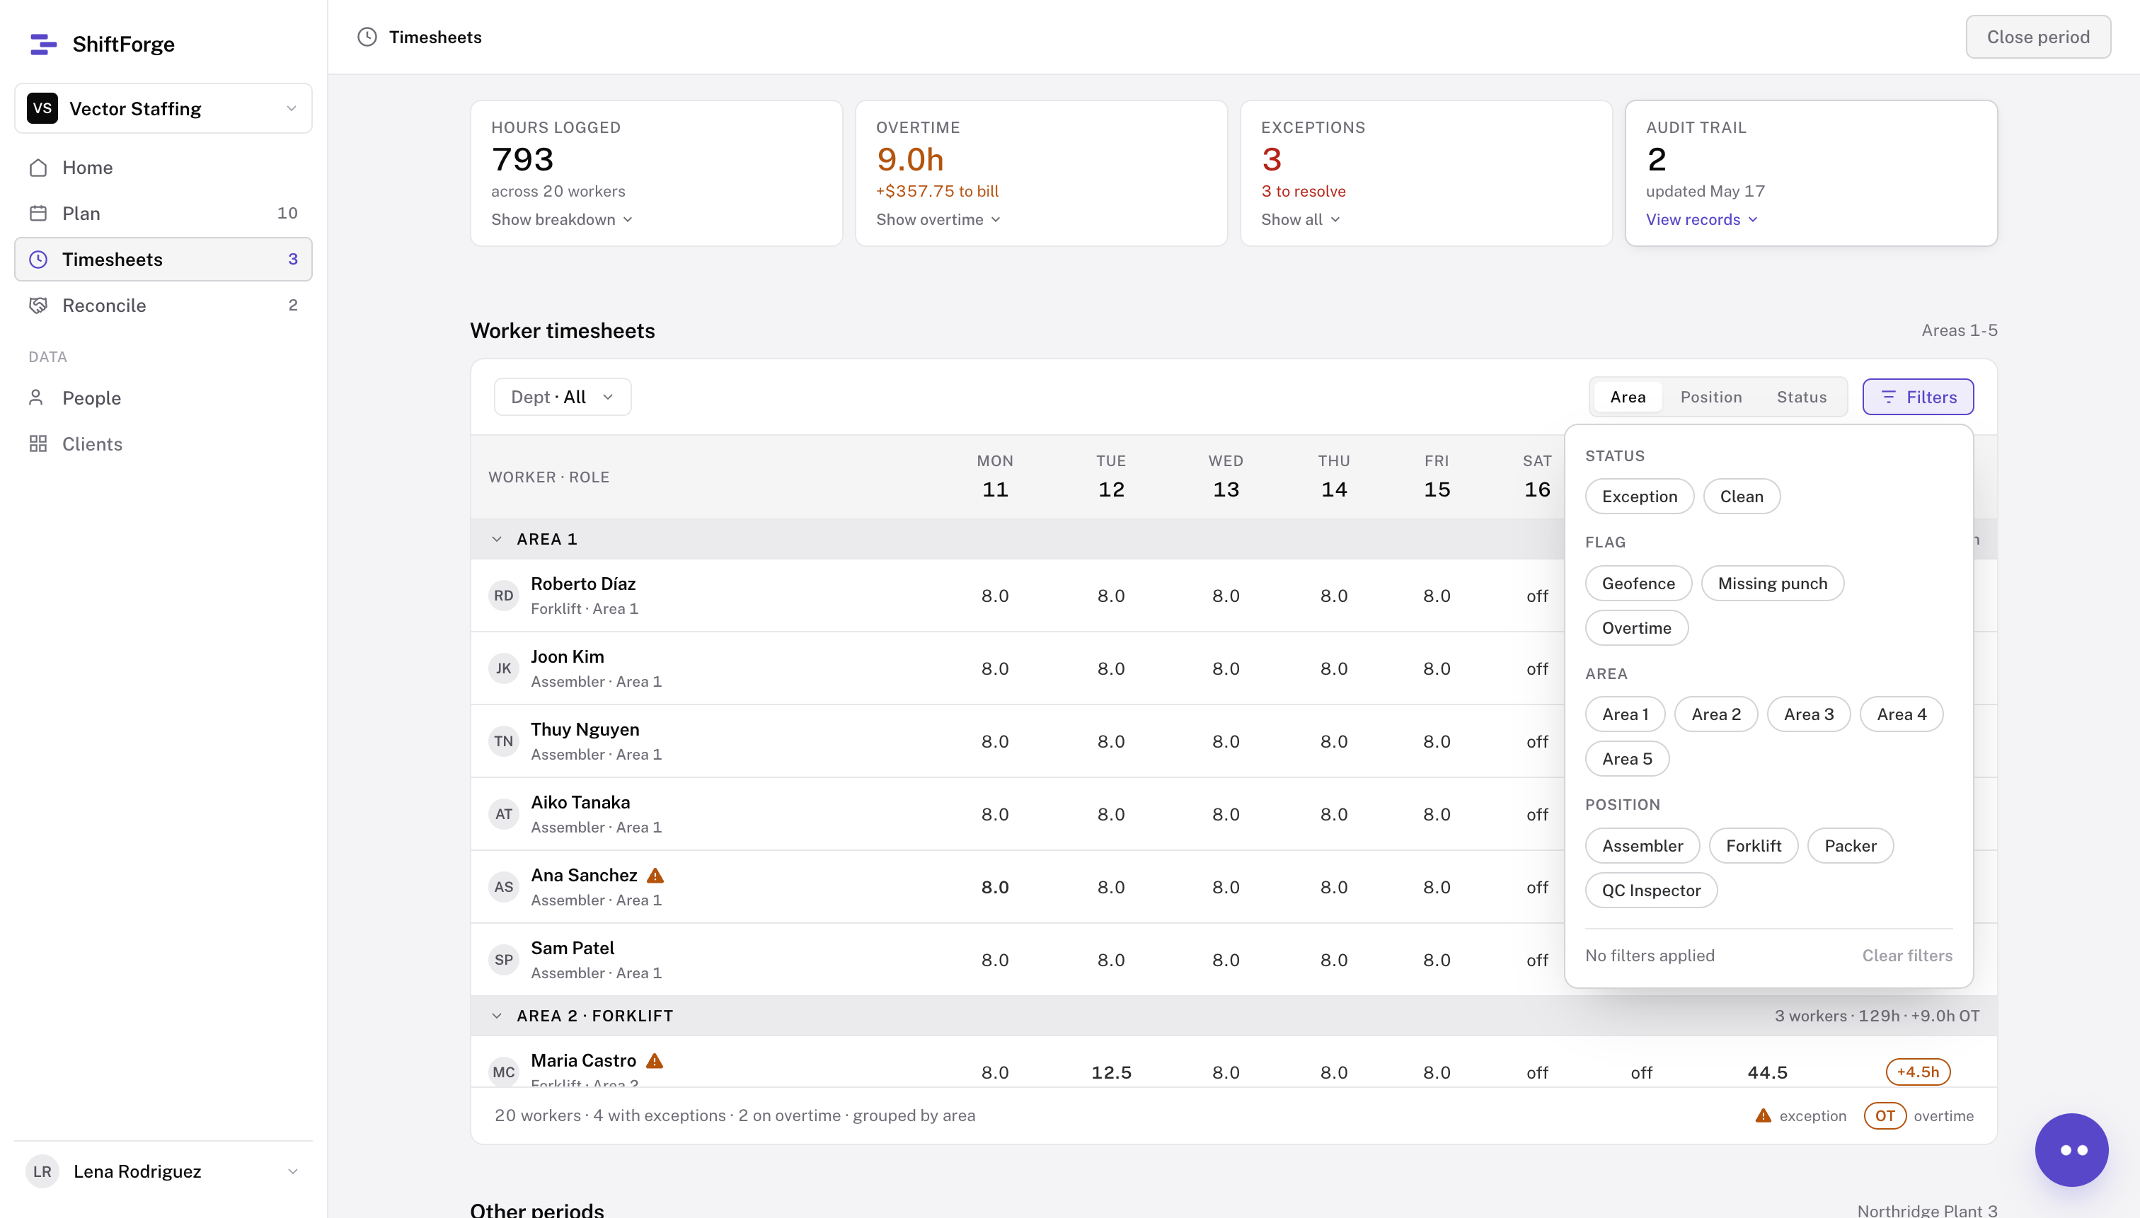2140x1218 pixels.
Task: Click the exception legend warning icon
Action: [1763, 1115]
